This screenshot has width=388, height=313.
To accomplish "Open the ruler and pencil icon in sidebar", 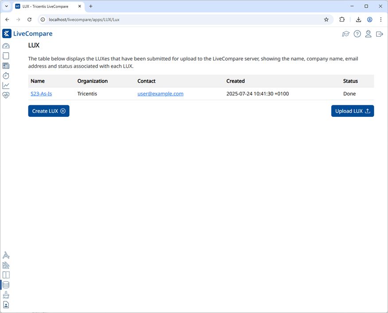I will [x=6, y=265].
